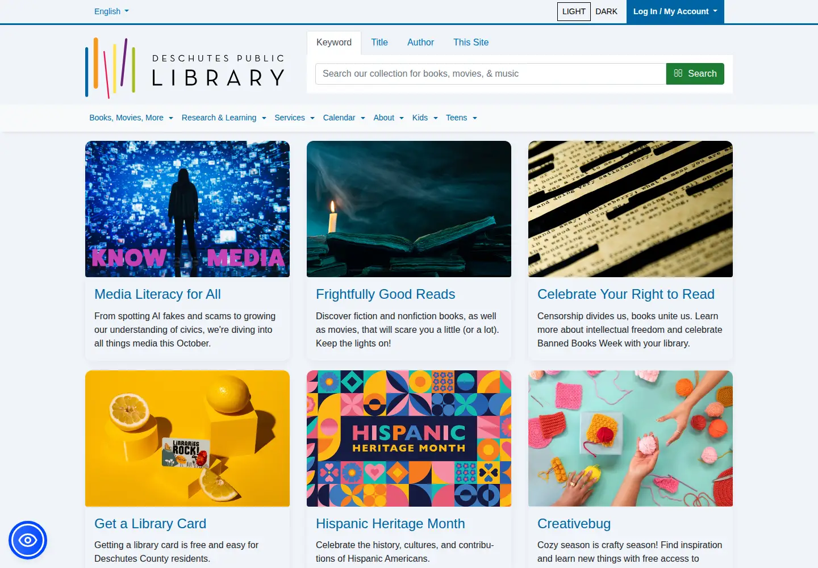Click the candle and book image
This screenshot has width=818, height=568.
coord(409,209)
